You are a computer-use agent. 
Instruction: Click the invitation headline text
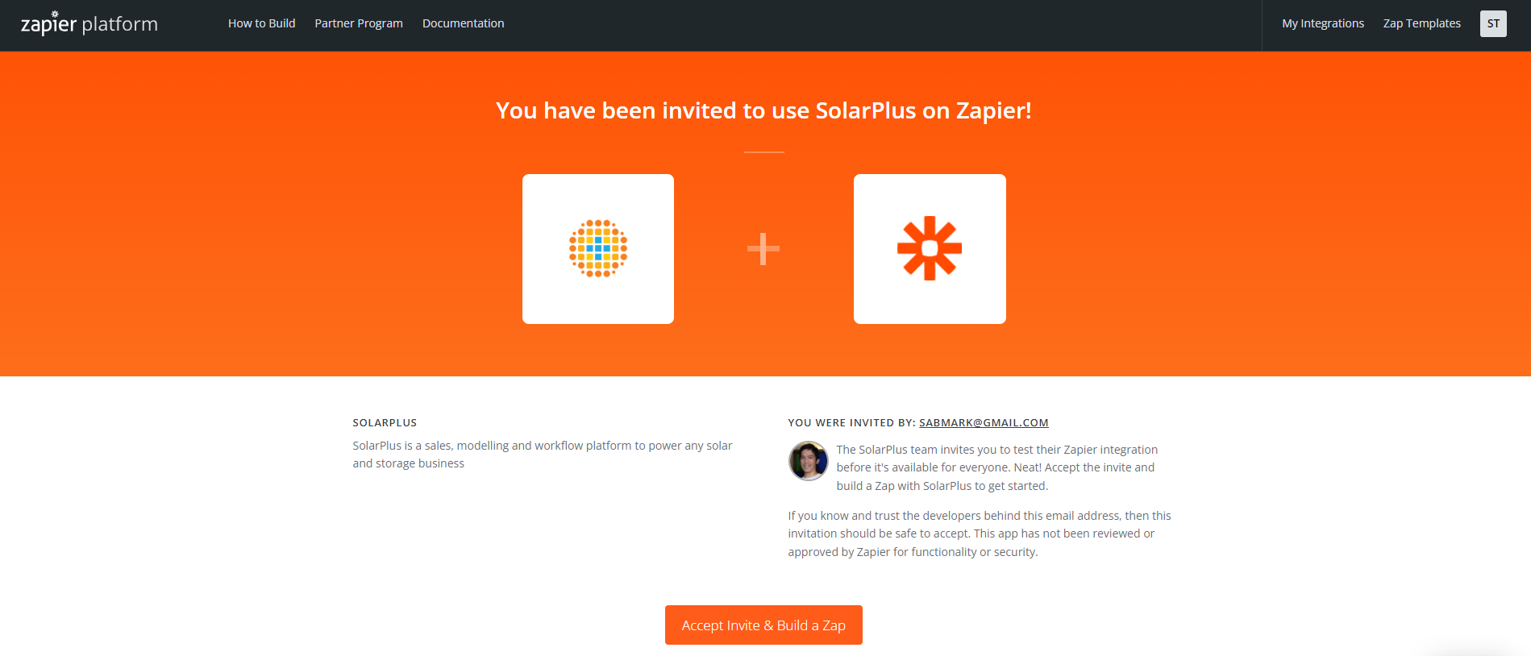(x=763, y=110)
